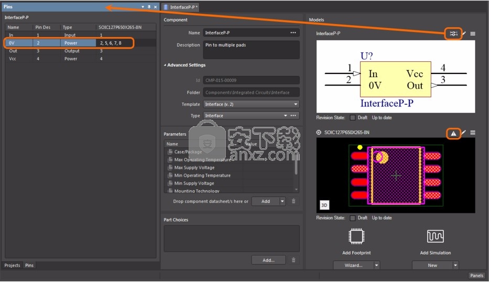
Task: Switch footprint preview to 3D
Action: [x=324, y=205]
